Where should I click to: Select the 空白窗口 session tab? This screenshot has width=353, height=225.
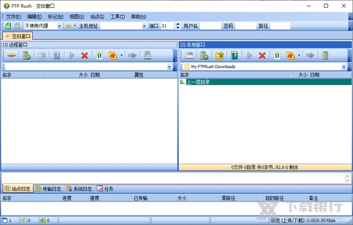(x=18, y=36)
